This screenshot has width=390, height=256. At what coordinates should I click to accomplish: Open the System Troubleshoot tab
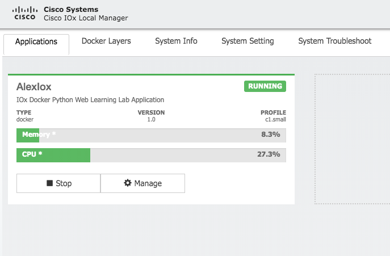[x=335, y=41]
